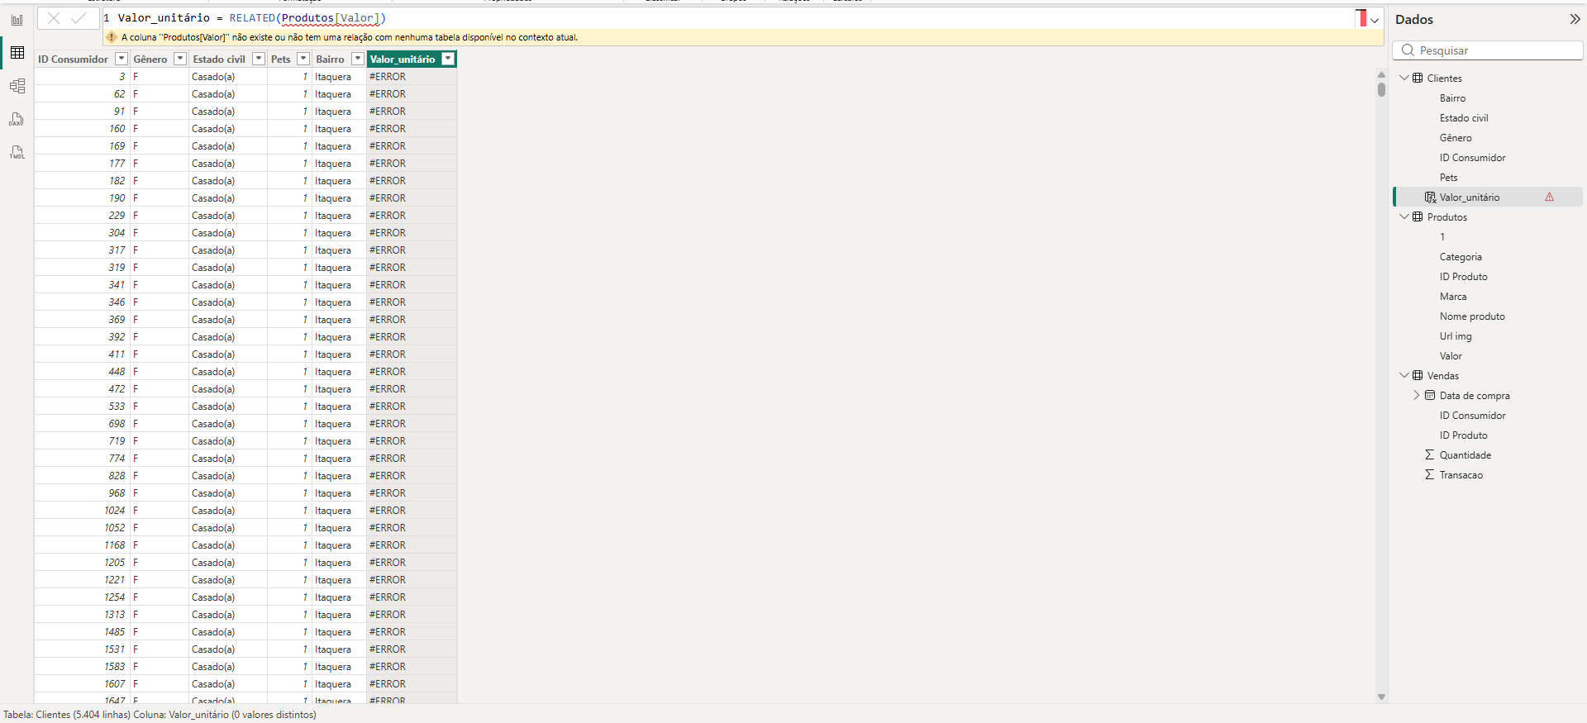The image size is (1587, 723).
Task: Open TMDL view icon in left sidebar
Action: (17, 152)
